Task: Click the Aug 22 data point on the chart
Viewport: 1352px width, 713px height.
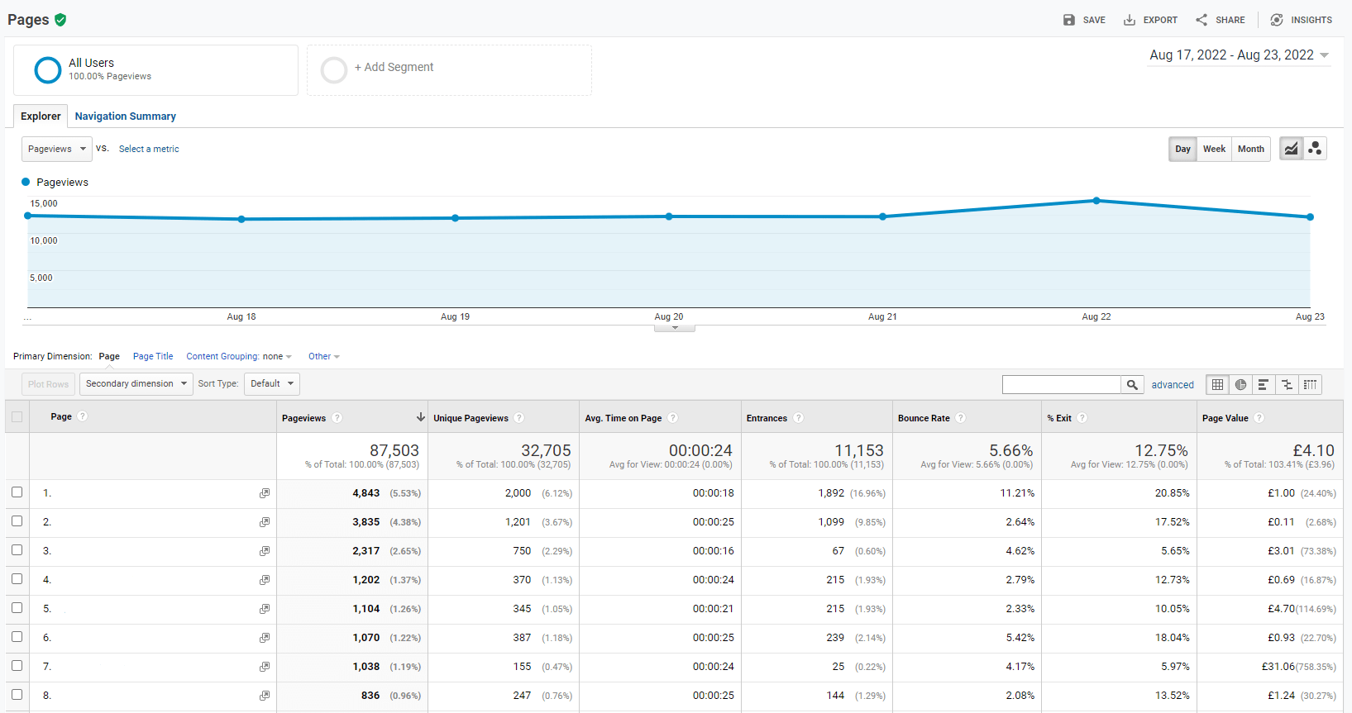Action: point(1096,201)
